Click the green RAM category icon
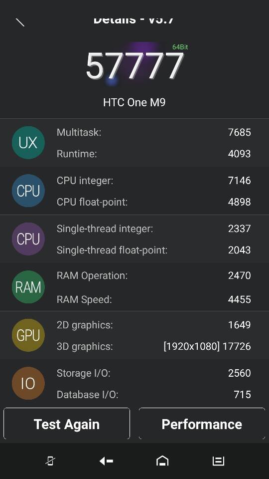The height and width of the screenshot is (479, 269). [x=28, y=287]
